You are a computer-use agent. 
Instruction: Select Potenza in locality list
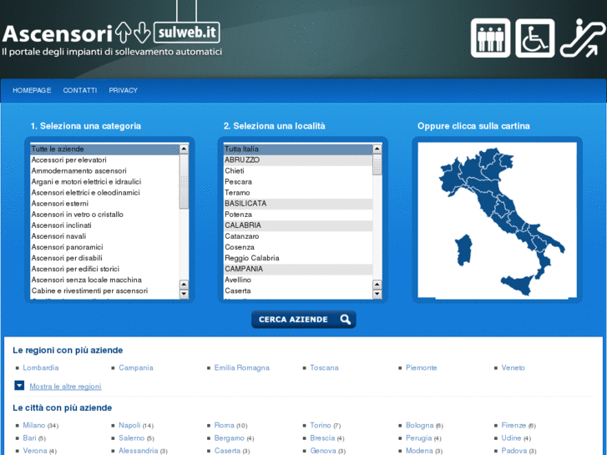[298, 214]
